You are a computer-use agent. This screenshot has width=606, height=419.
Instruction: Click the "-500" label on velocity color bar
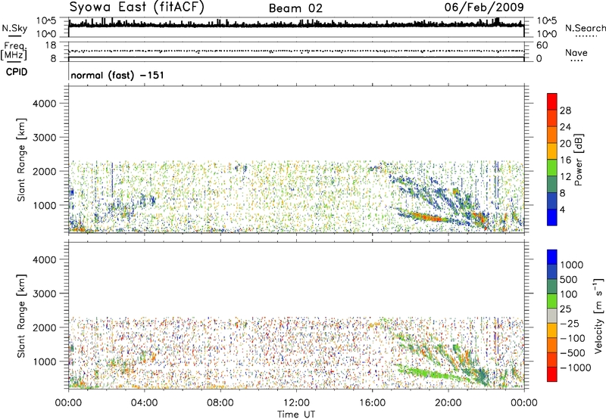coord(572,353)
